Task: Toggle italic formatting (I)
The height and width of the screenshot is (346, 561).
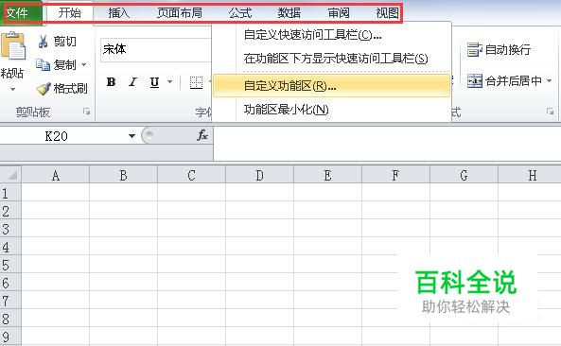Action: coord(132,82)
